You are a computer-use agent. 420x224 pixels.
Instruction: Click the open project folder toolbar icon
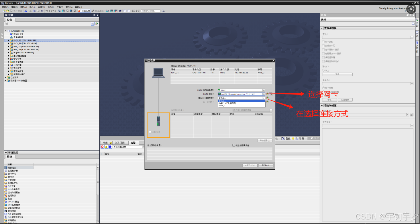click(x=7, y=11)
